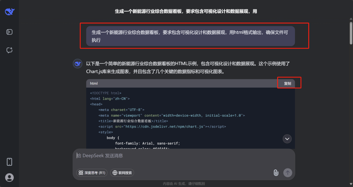The height and width of the screenshot is (187, 353).
Task: Click the html language label of code block
Action: [x=94, y=83]
